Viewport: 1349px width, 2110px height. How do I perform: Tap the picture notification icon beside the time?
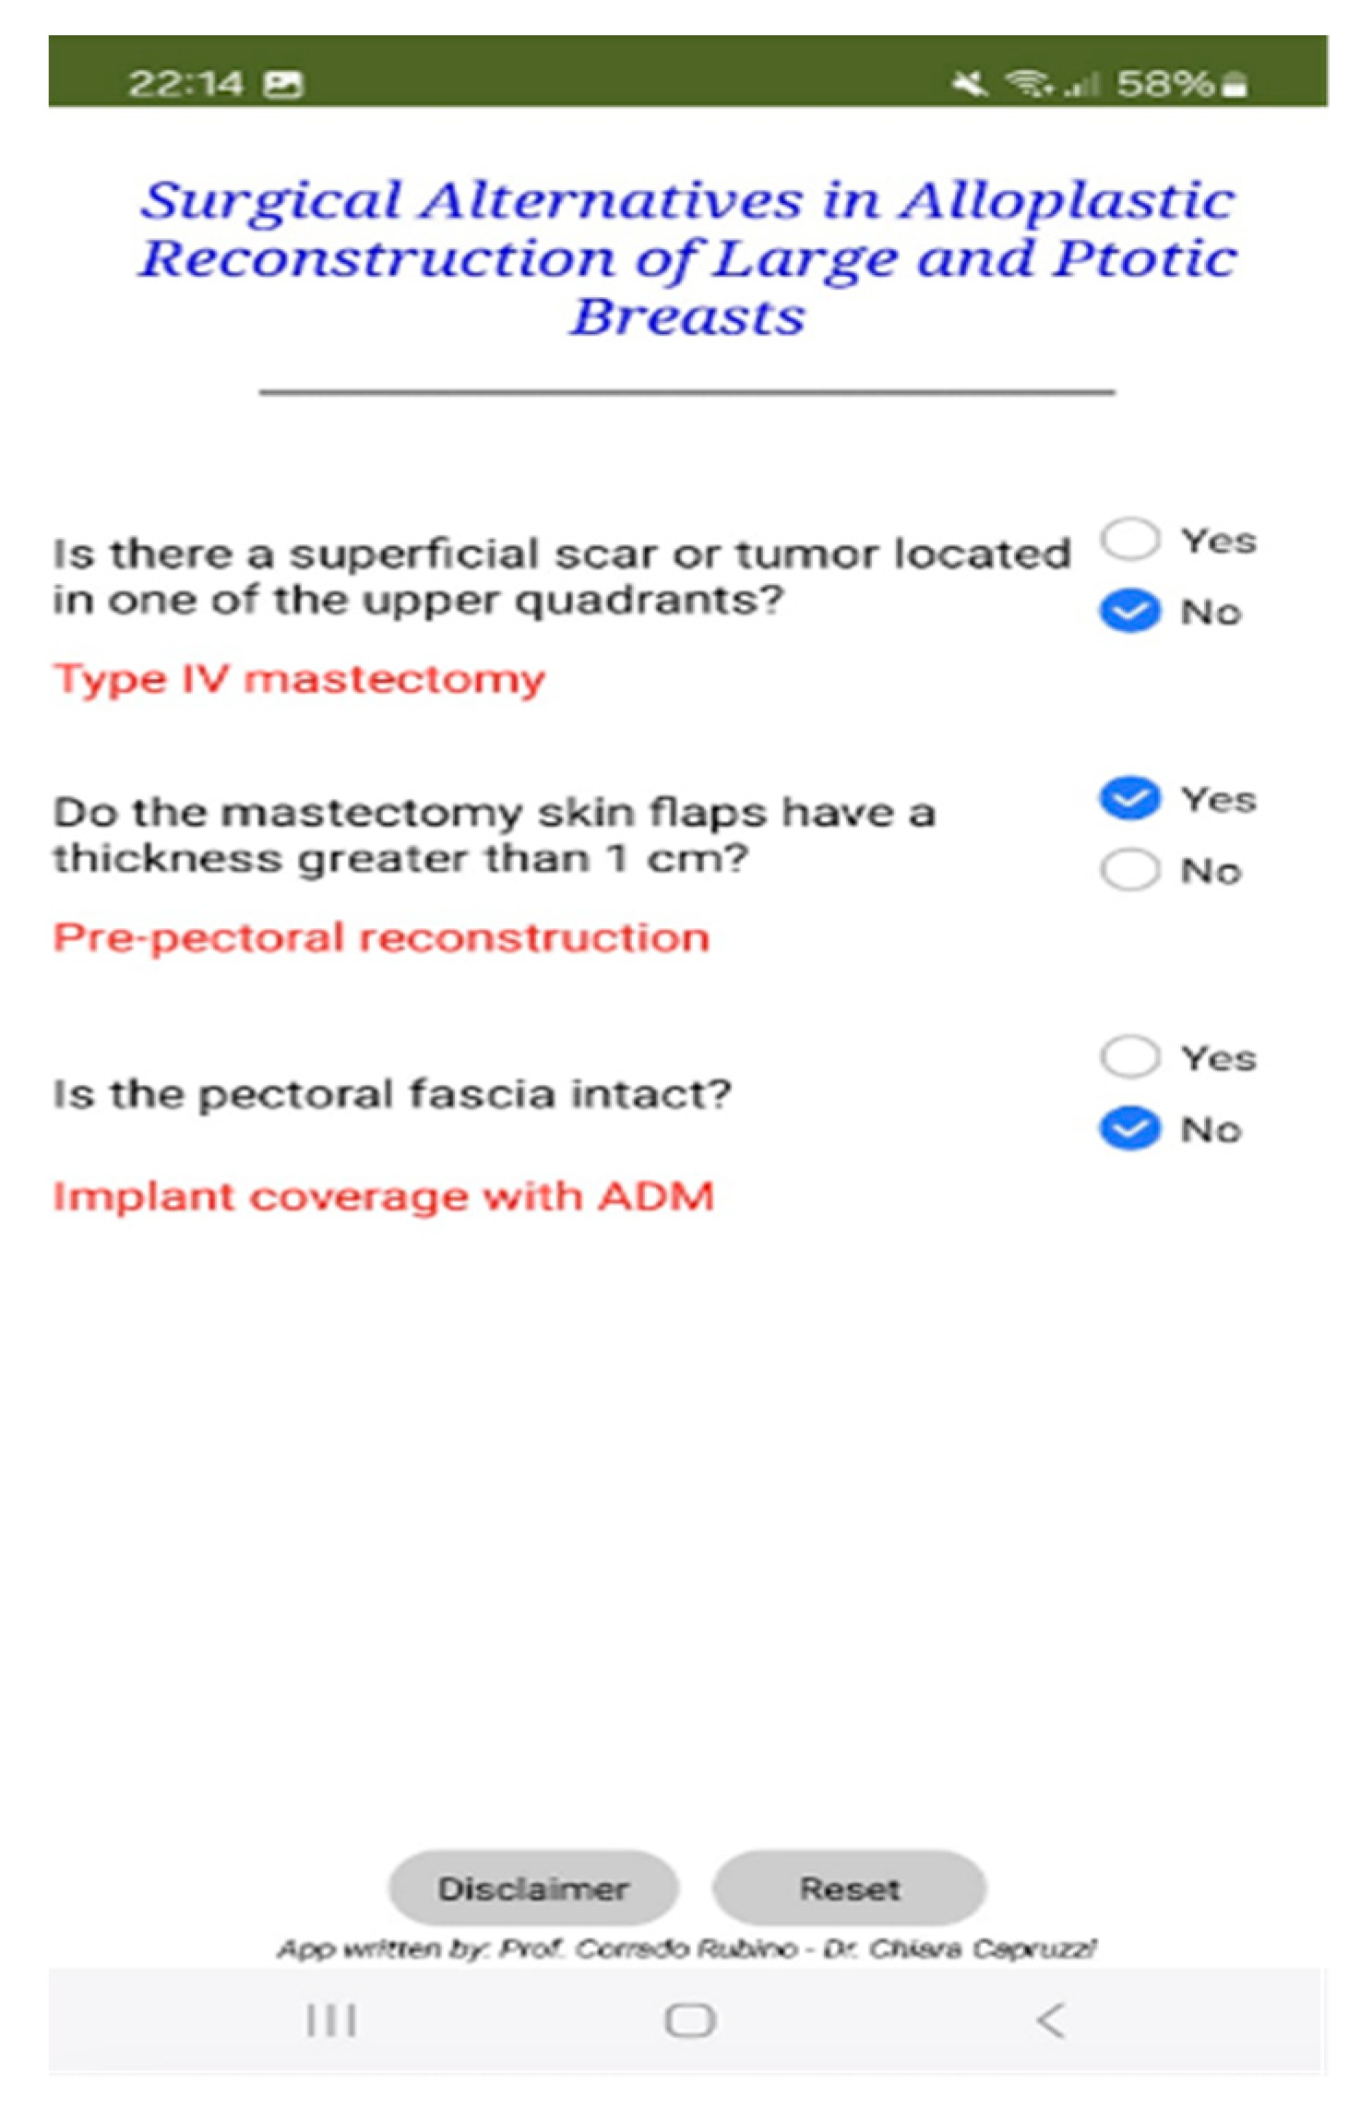coord(283,84)
